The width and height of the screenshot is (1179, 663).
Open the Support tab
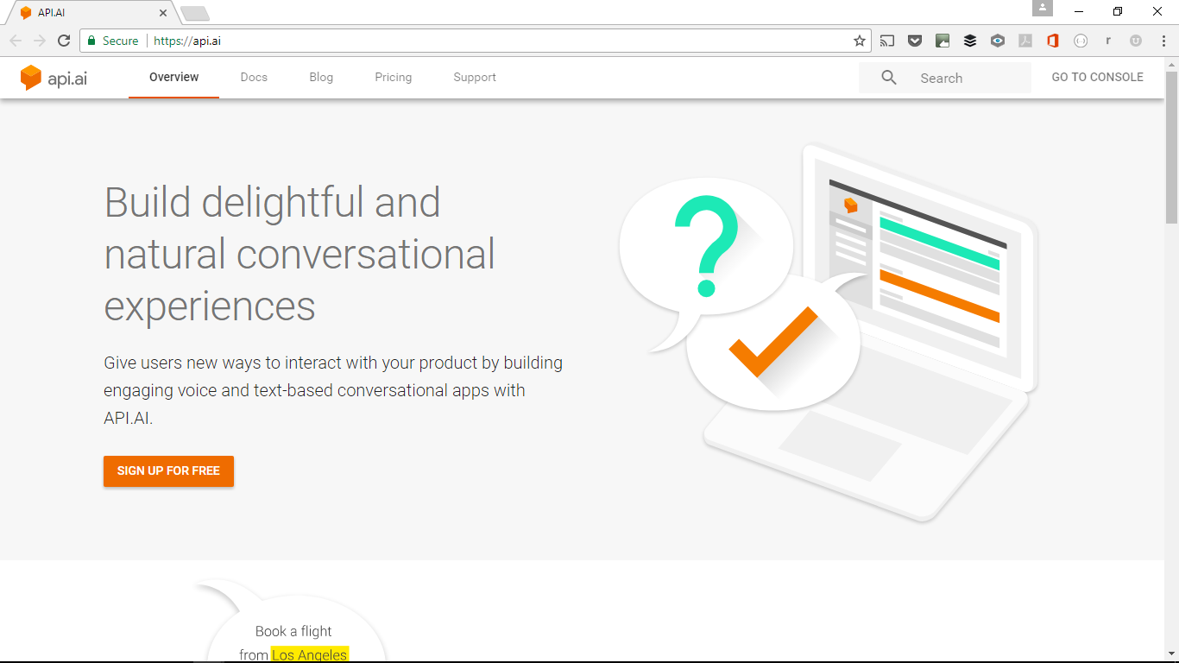pos(475,77)
